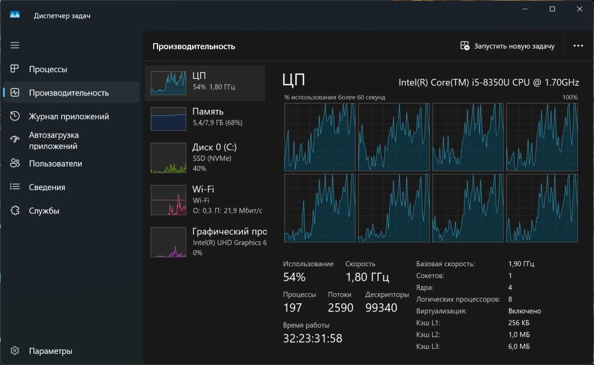Viewport: 594px width, 365px height.
Task: Click the Task Manager app icon in title bar
Action: pos(15,15)
